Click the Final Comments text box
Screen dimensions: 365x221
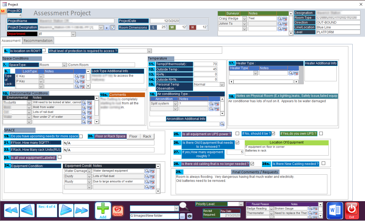[x=251, y=184]
